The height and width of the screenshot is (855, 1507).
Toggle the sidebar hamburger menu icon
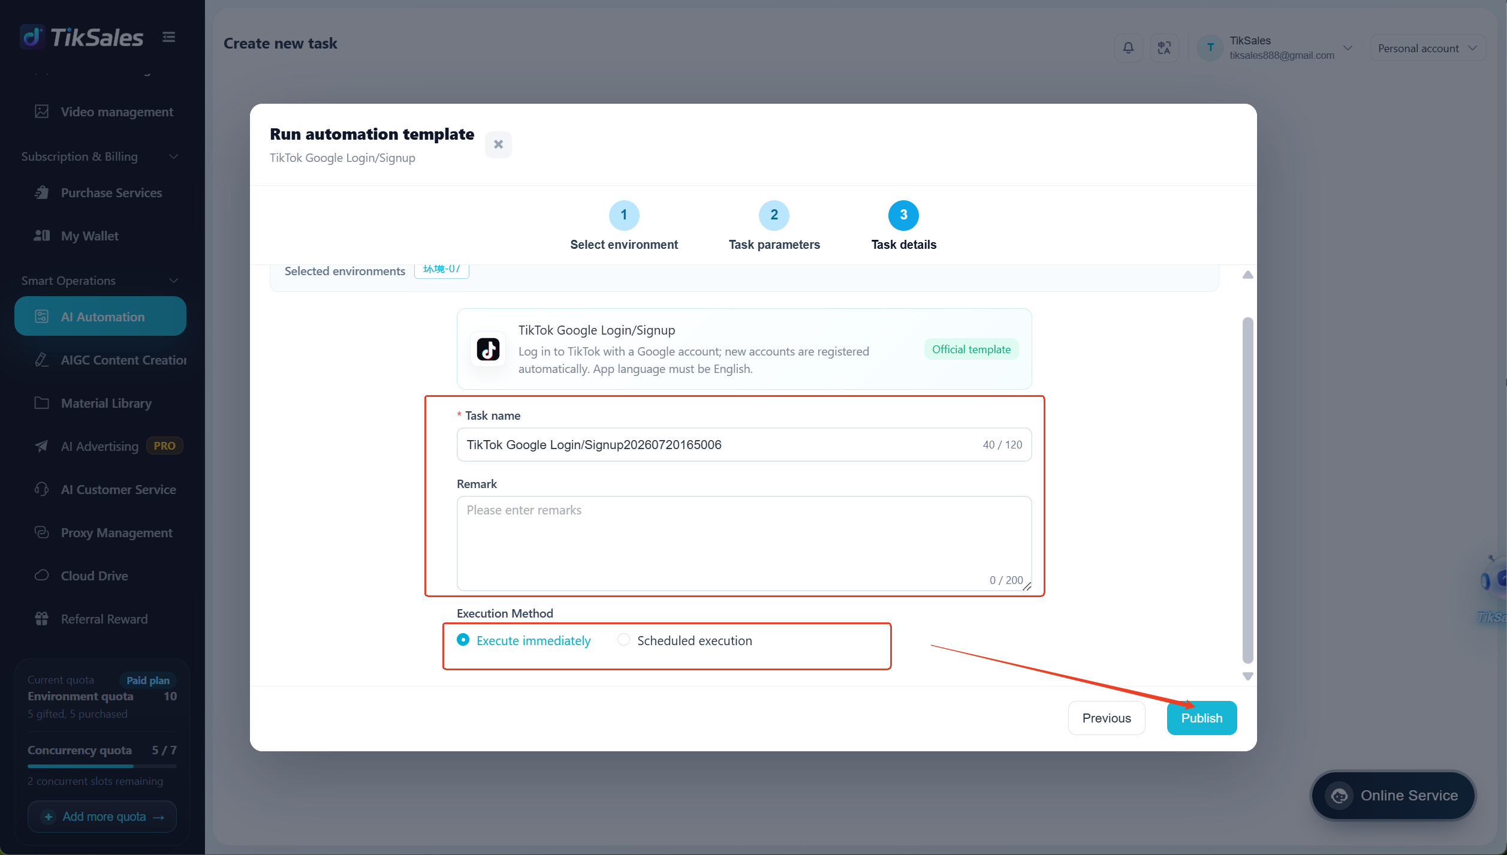[x=169, y=37]
